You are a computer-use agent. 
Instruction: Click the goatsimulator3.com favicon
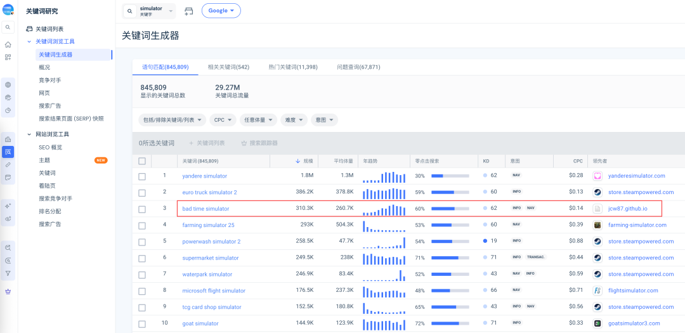(597, 323)
